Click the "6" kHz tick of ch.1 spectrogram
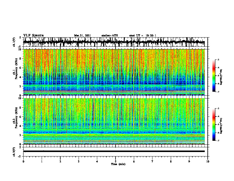The height and width of the screenshot is (181, 234). click(21, 68)
